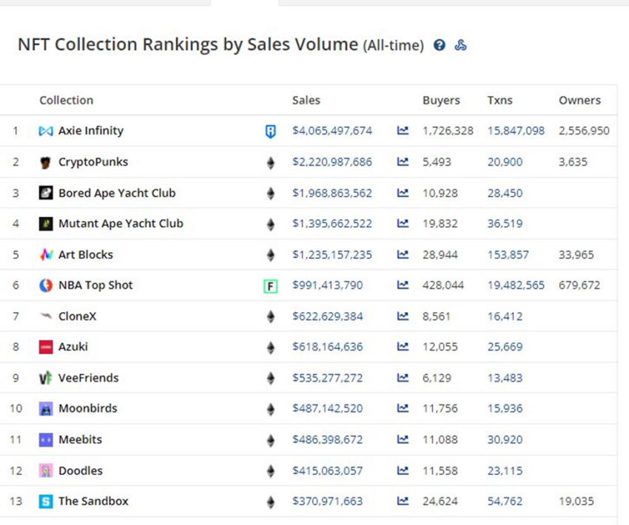Open the Art Blocks sales chart icon
629x525 pixels.
click(403, 254)
